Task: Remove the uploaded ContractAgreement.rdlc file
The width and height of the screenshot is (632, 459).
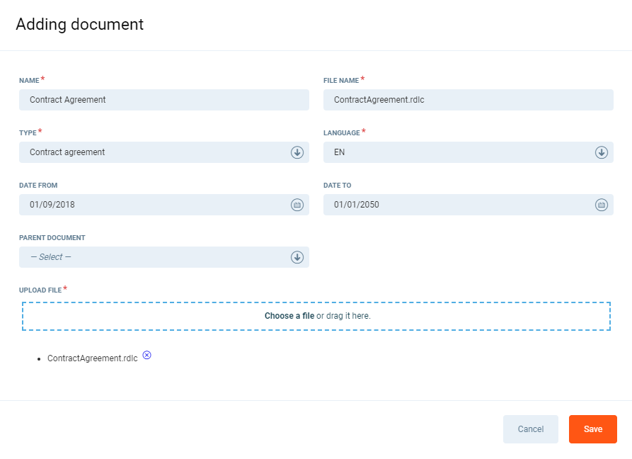Action: click(146, 355)
